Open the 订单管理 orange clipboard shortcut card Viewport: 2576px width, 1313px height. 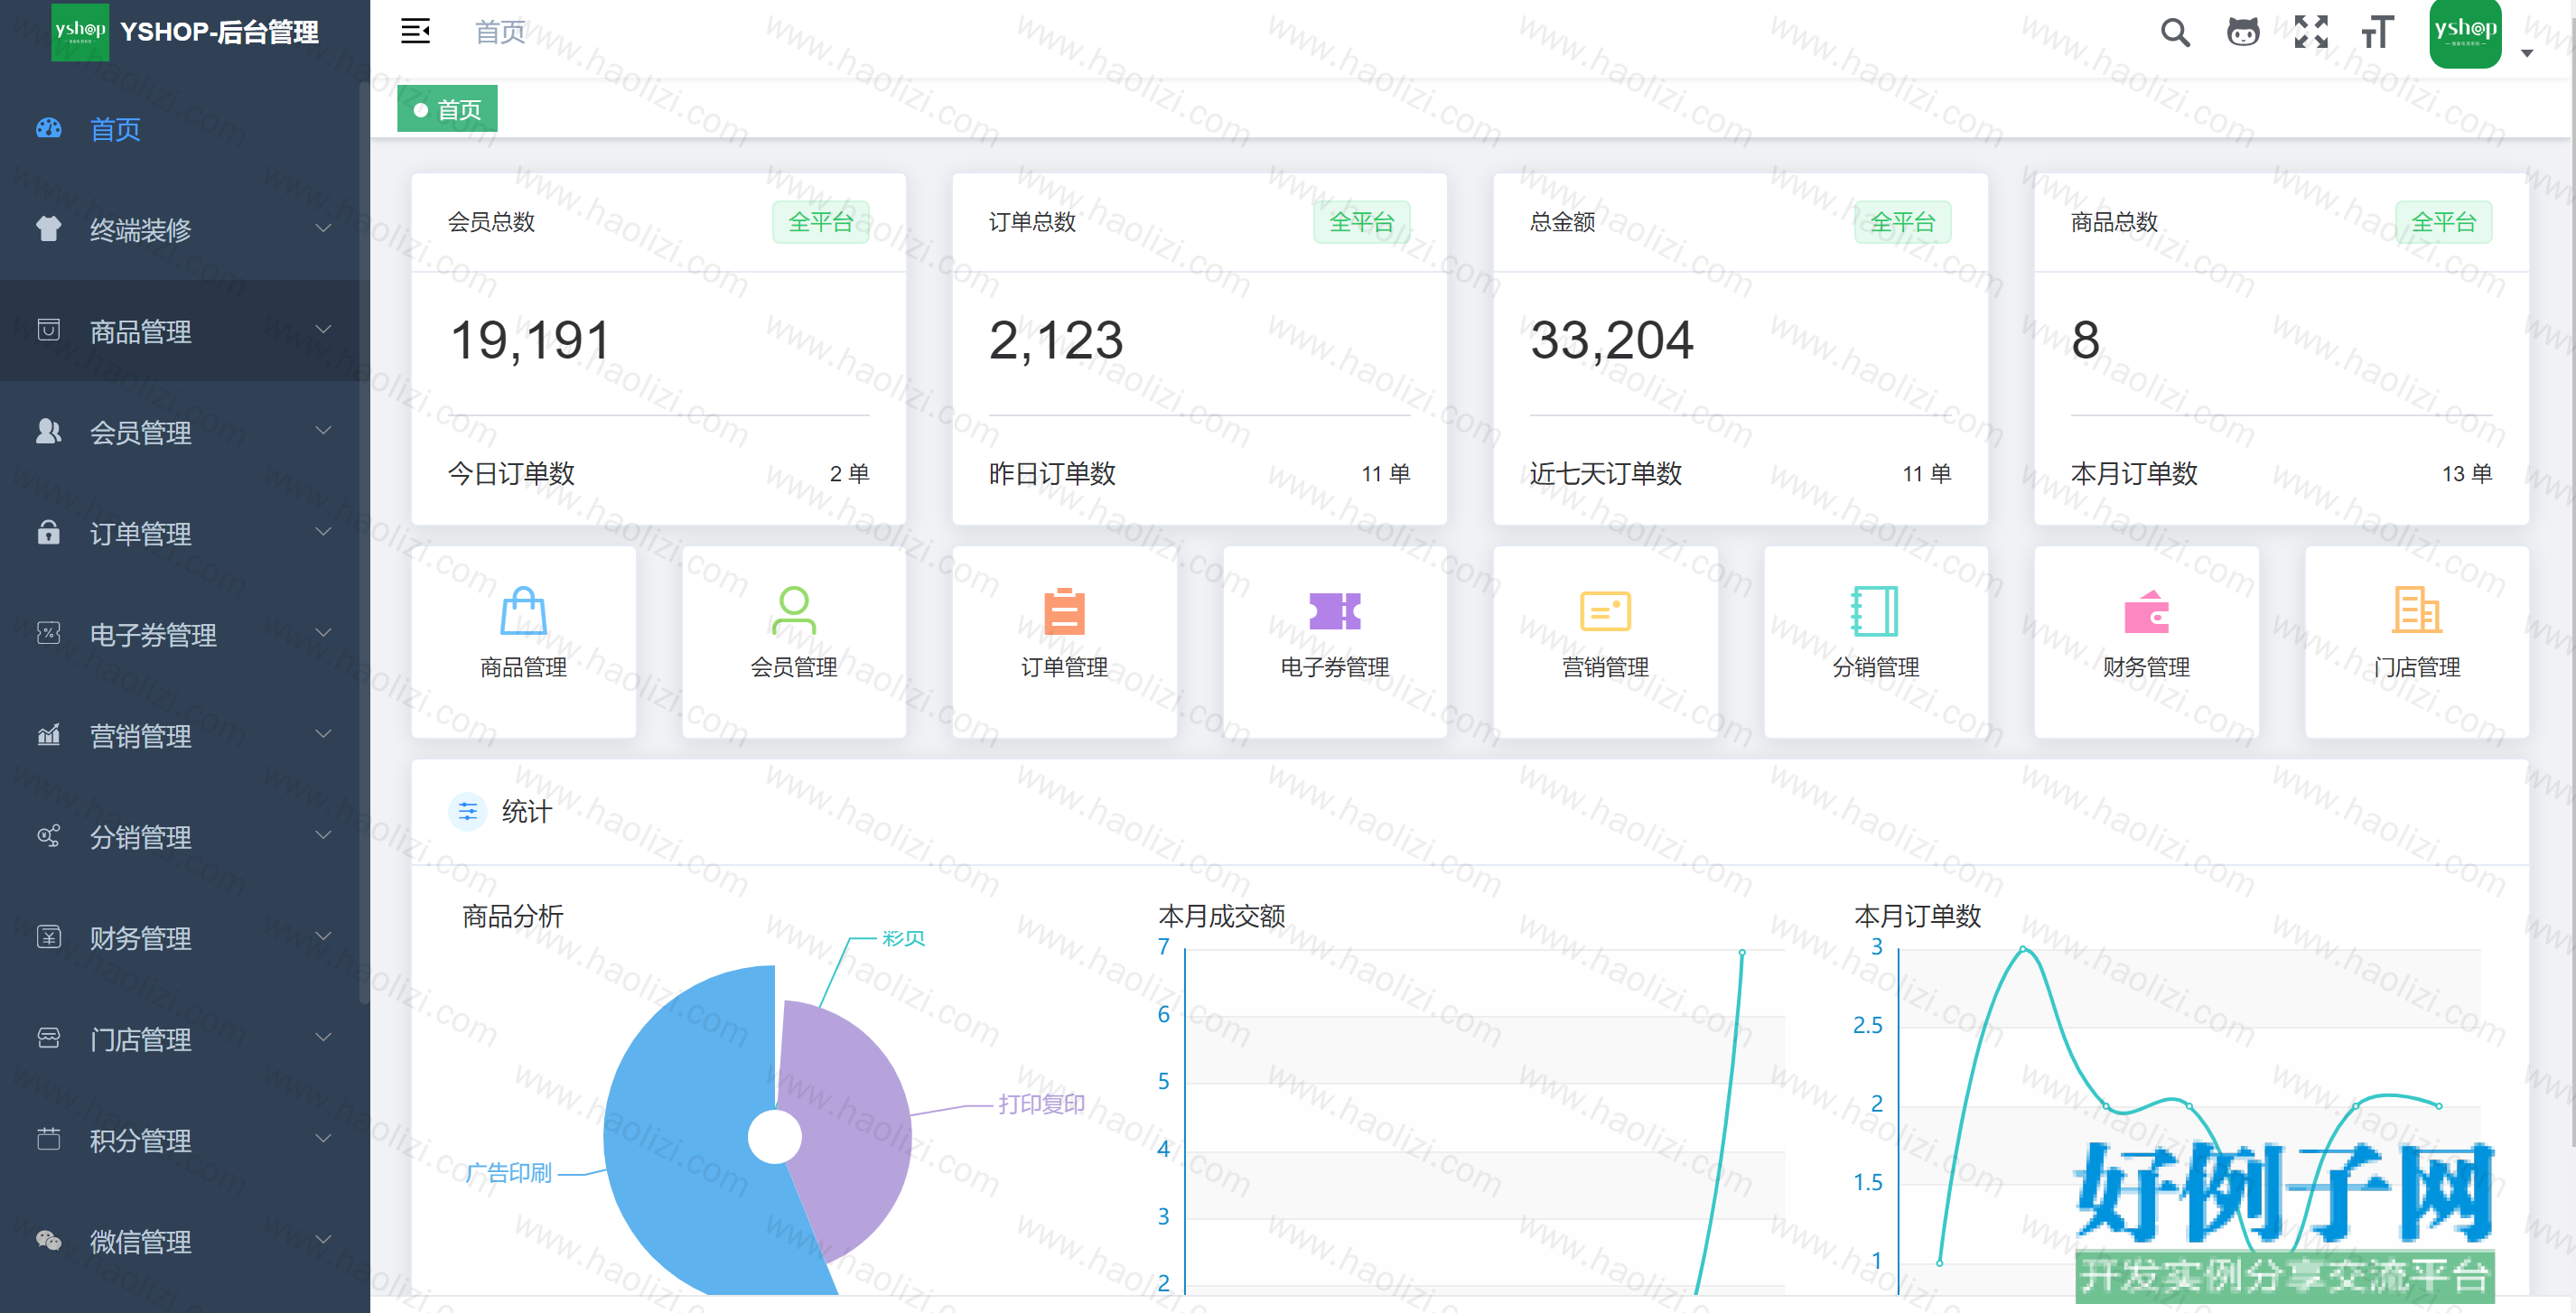click(x=1064, y=642)
